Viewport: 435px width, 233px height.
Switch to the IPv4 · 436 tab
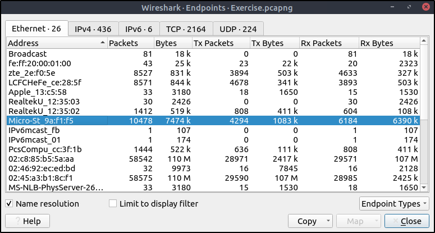(92, 29)
